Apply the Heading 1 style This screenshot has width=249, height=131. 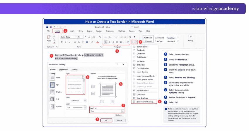tap(171, 39)
